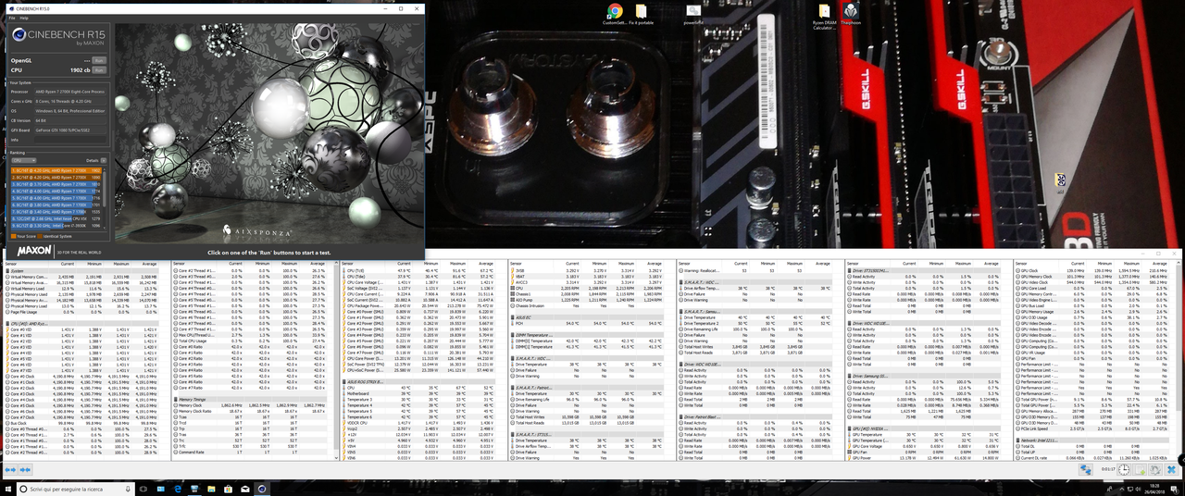Open the Chrome CustomSett desktop shortcut

(x=614, y=14)
